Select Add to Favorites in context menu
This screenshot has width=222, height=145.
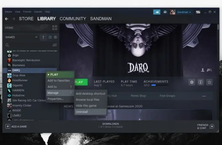pyautogui.click(x=60, y=81)
